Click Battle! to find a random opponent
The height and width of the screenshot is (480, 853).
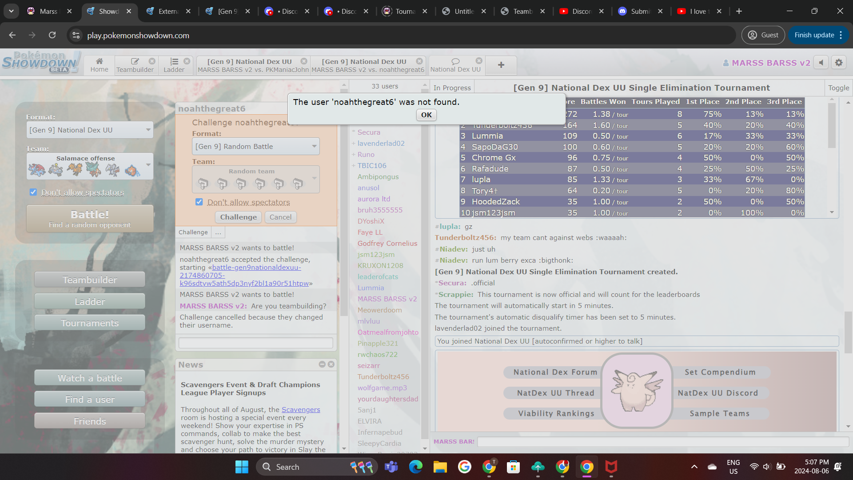[90, 219]
